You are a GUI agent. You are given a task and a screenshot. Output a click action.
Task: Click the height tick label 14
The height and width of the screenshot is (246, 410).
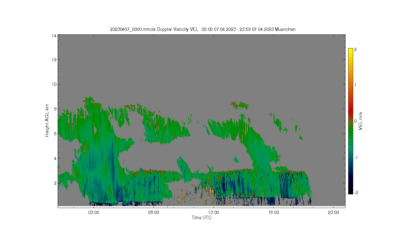(x=54, y=36)
